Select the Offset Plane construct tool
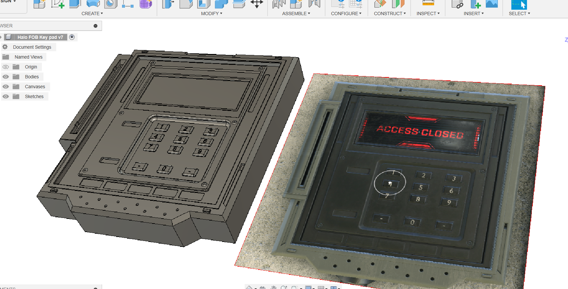Screen dimensions: 568x289 coord(380,4)
